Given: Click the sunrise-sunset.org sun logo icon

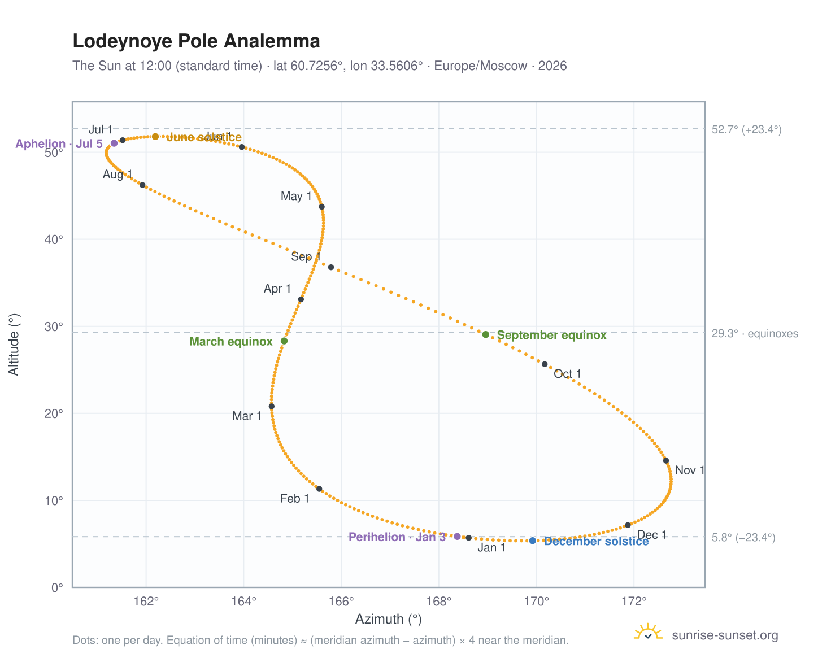Looking at the screenshot, I should click(648, 633).
